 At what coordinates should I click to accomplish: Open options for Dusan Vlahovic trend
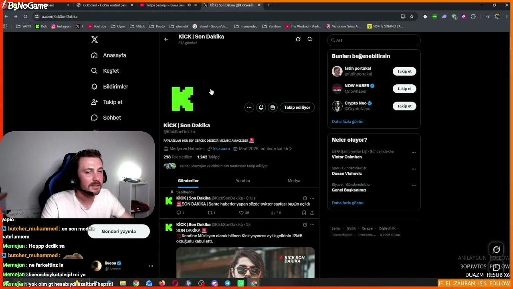pyautogui.click(x=414, y=169)
